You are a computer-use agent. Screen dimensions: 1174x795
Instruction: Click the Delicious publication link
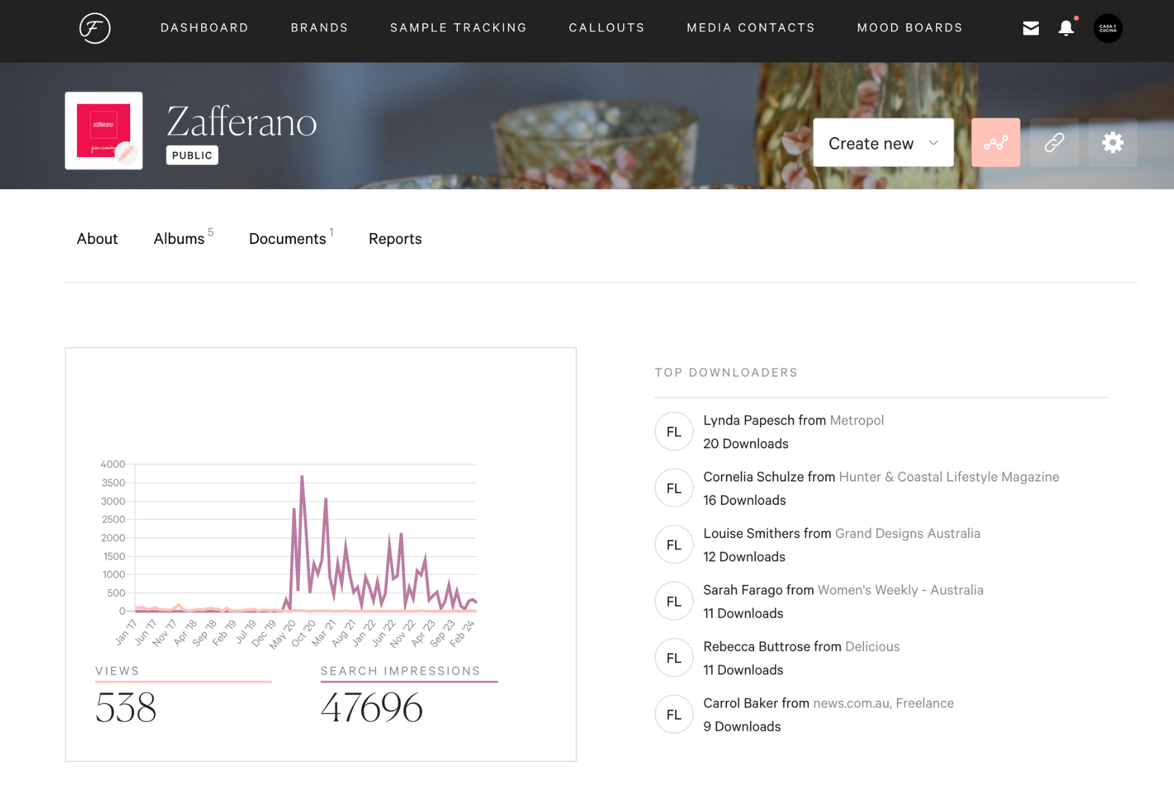[872, 646]
